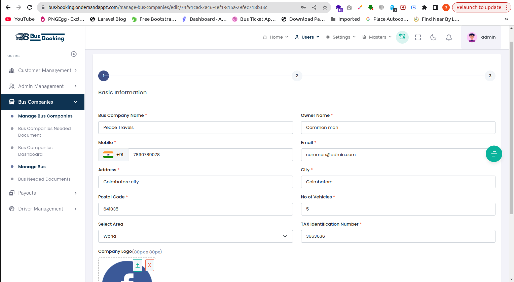
Task: Open the Imported bookmarks folder
Action: (x=345, y=19)
